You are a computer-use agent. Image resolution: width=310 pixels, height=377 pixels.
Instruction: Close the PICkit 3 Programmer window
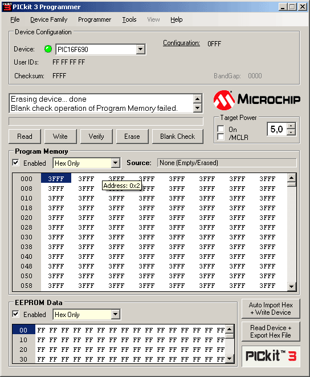(x=303, y=7)
